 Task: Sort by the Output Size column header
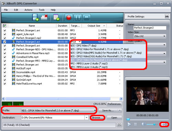pos(94,26)
